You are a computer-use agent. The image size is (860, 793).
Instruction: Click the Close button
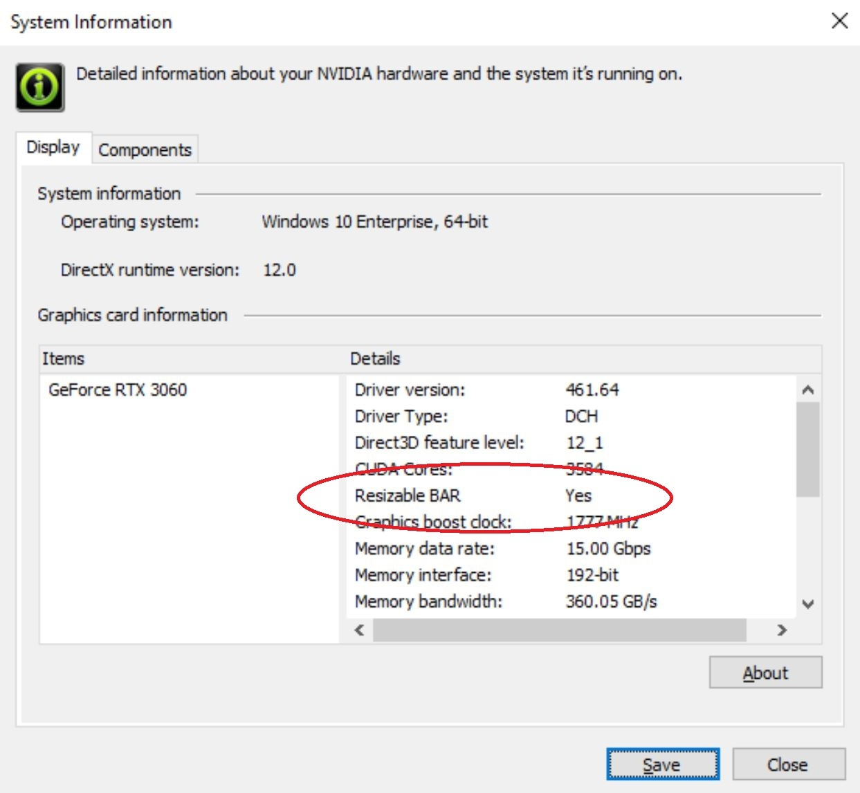[788, 764]
